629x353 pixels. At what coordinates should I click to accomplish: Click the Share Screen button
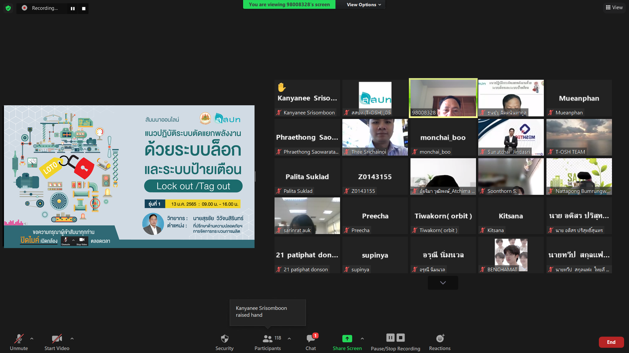click(x=347, y=342)
